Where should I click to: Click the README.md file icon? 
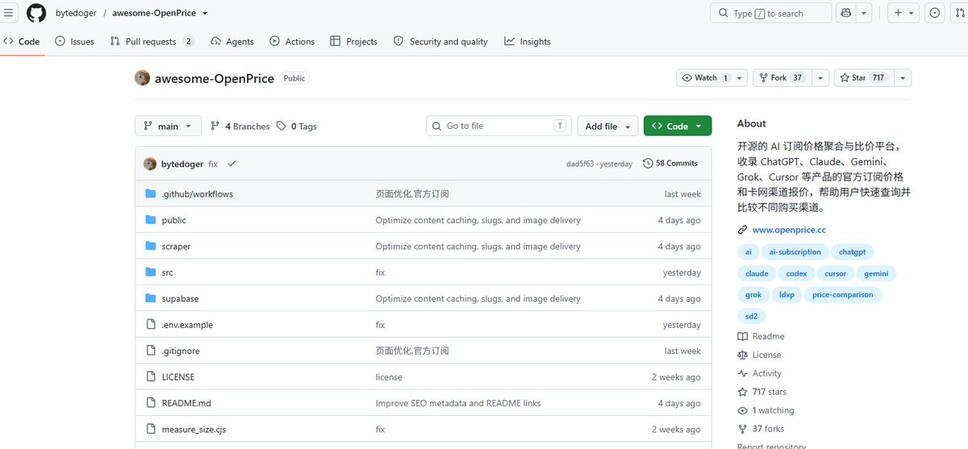click(x=150, y=403)
